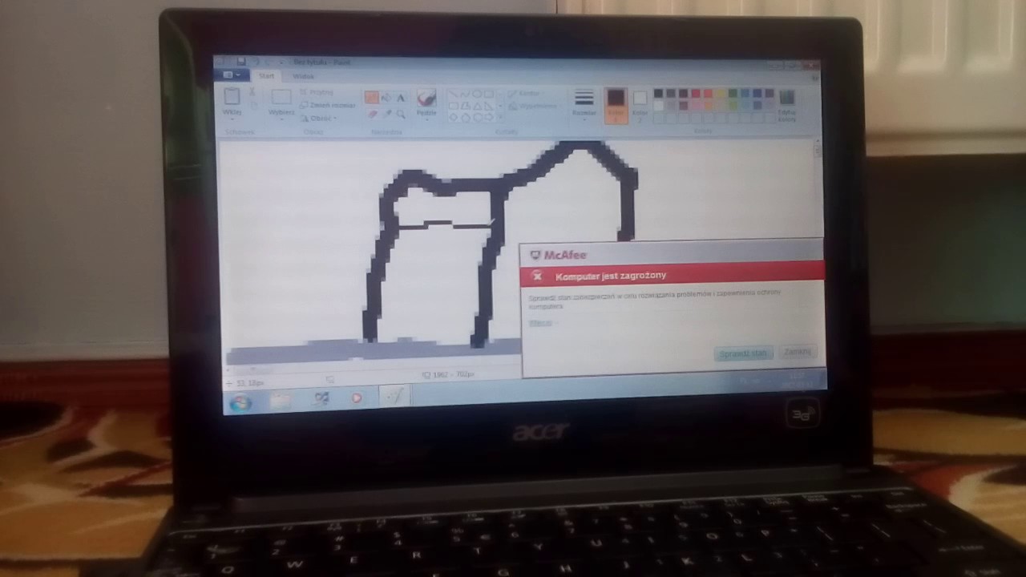Open File Explorer from the taskbar

280,400
